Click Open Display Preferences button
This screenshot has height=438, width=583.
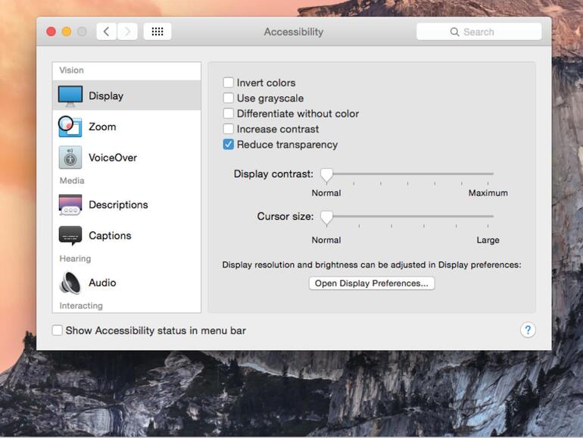pos(372,283)
